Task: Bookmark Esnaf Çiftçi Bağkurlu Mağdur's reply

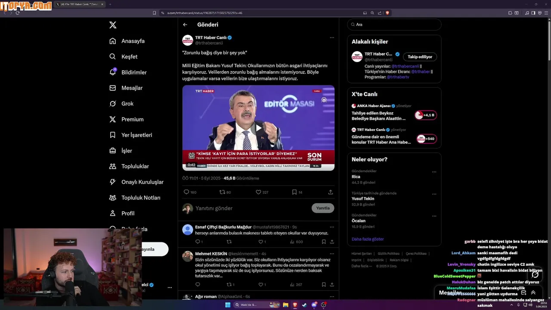Action: click(324, 242)
